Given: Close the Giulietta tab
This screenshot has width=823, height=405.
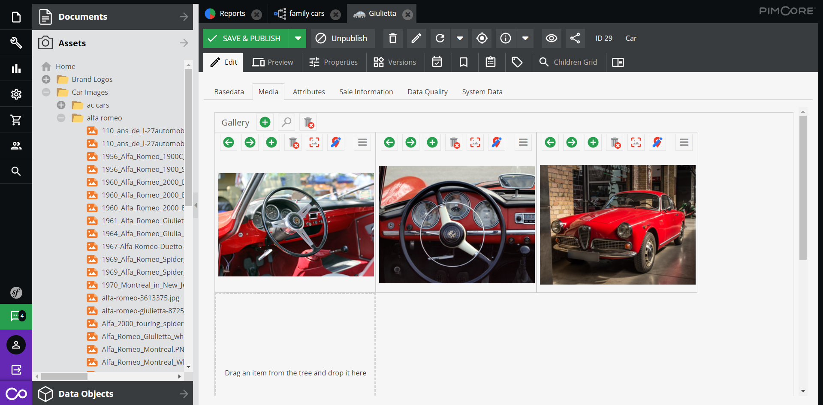Looking at the screenshot, I should (x=408, y=15).
